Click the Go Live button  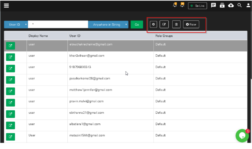[197, 6]
